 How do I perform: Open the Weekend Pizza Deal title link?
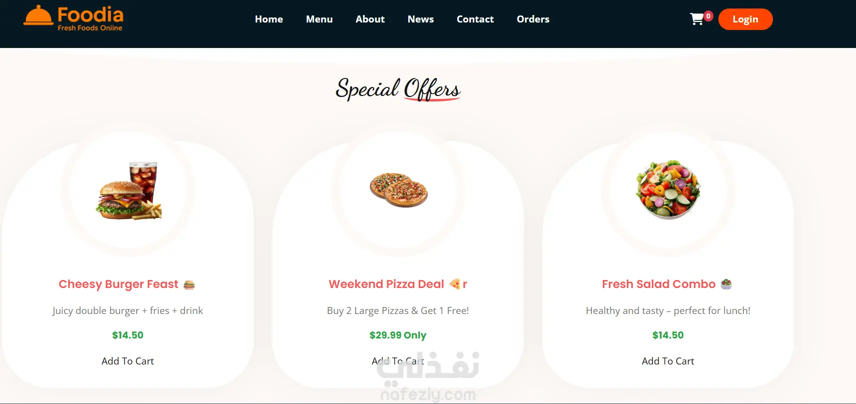(x=386, y=284)
